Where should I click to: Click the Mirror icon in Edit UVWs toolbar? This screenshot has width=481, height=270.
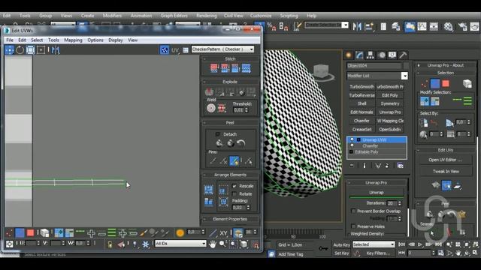[56, 50]
